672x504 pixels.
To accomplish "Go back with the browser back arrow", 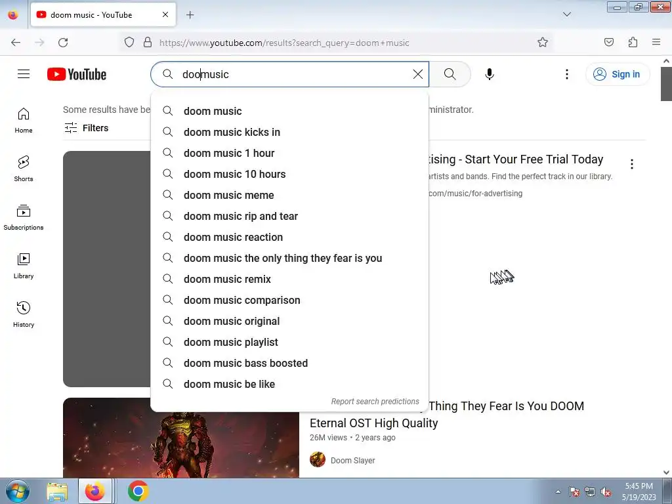I will point(16,43).
